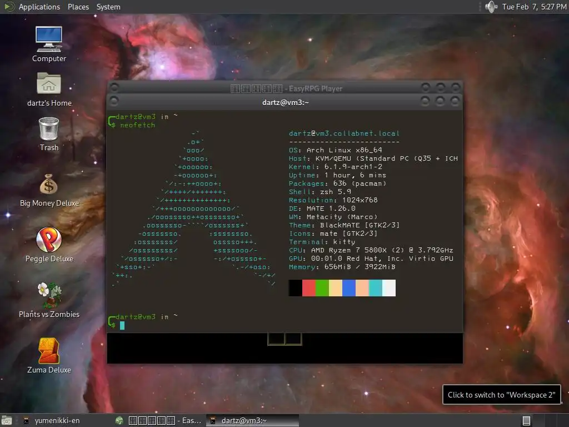The height and width of the screenshot is (427, 569).
Task: Open the Places menu
Action: [x=78, y=7]
